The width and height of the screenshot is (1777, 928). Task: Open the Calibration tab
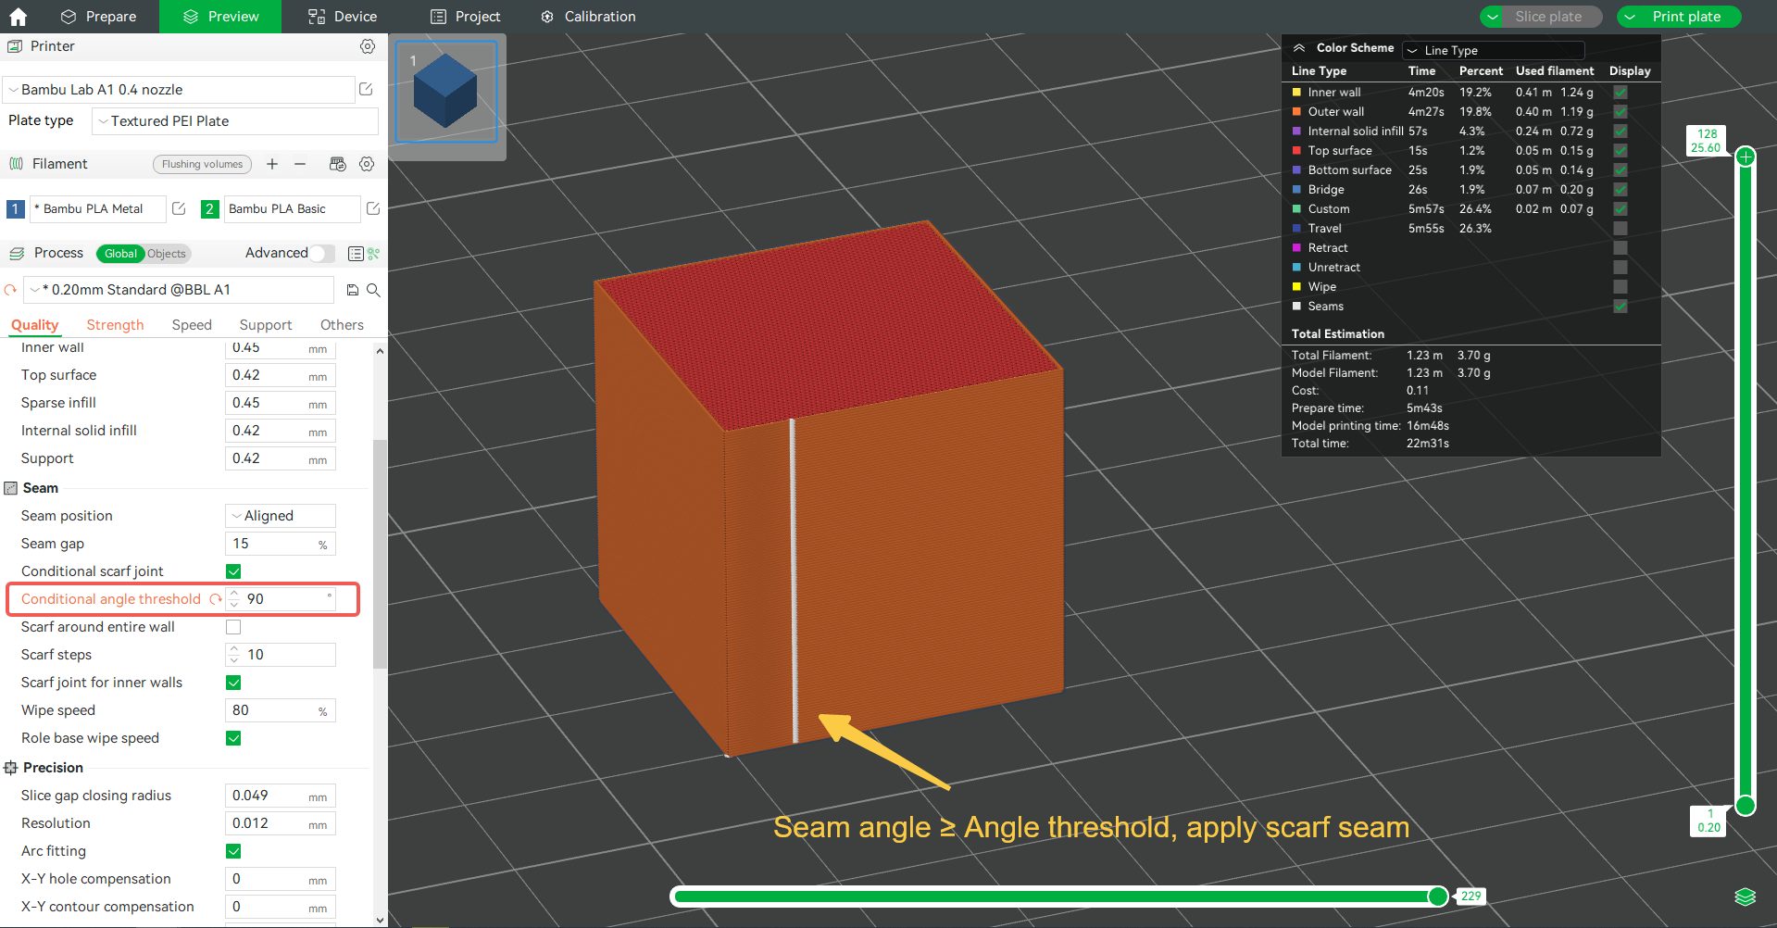588,17
